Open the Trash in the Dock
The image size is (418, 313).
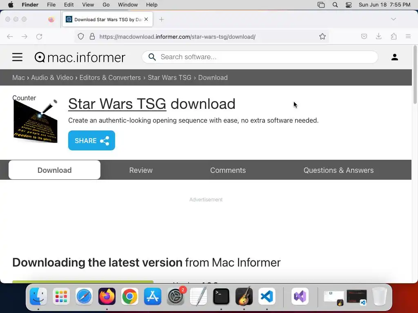tap(379, 296)
